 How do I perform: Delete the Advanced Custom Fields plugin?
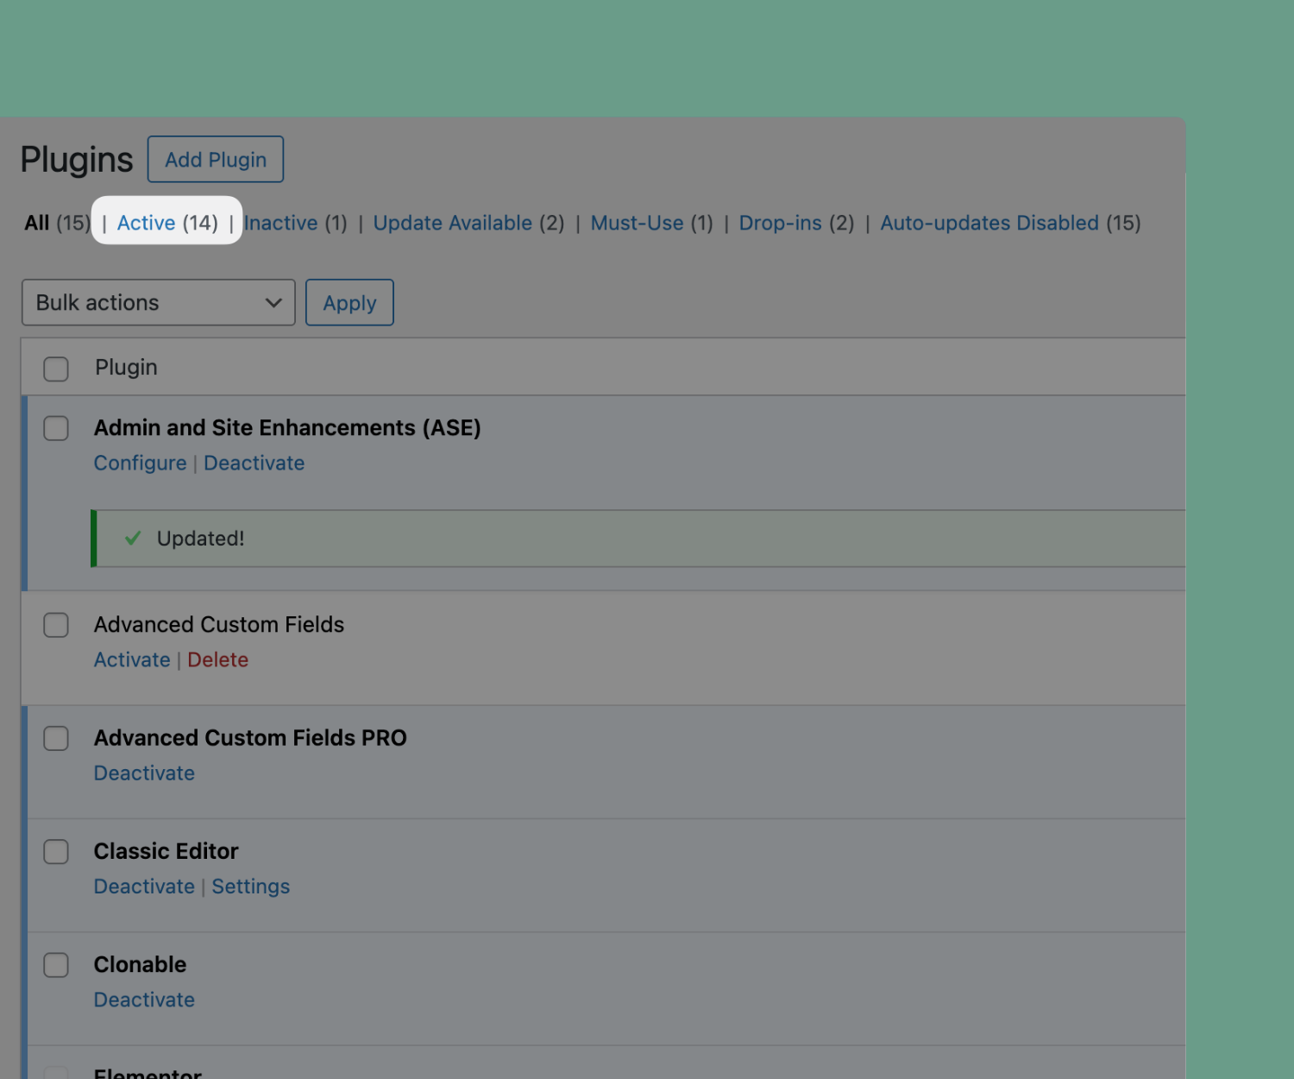pyautogui.click(x=217, y=659)
